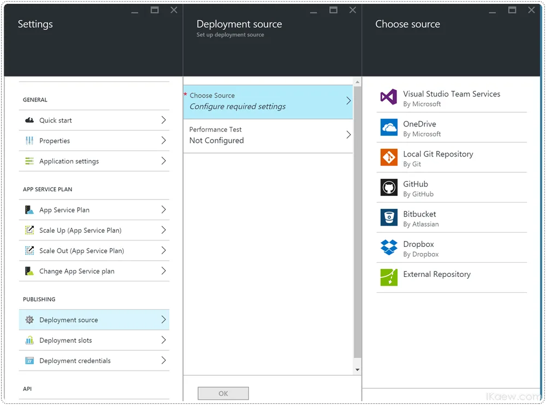Choose GitHub as deployment source
Image resolution: width=546 pixels, height=405 pixels.
click(452, 188)
